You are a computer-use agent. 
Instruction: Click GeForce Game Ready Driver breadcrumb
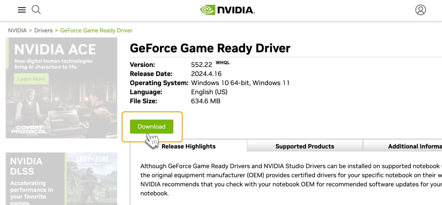(x=96, y=30)
